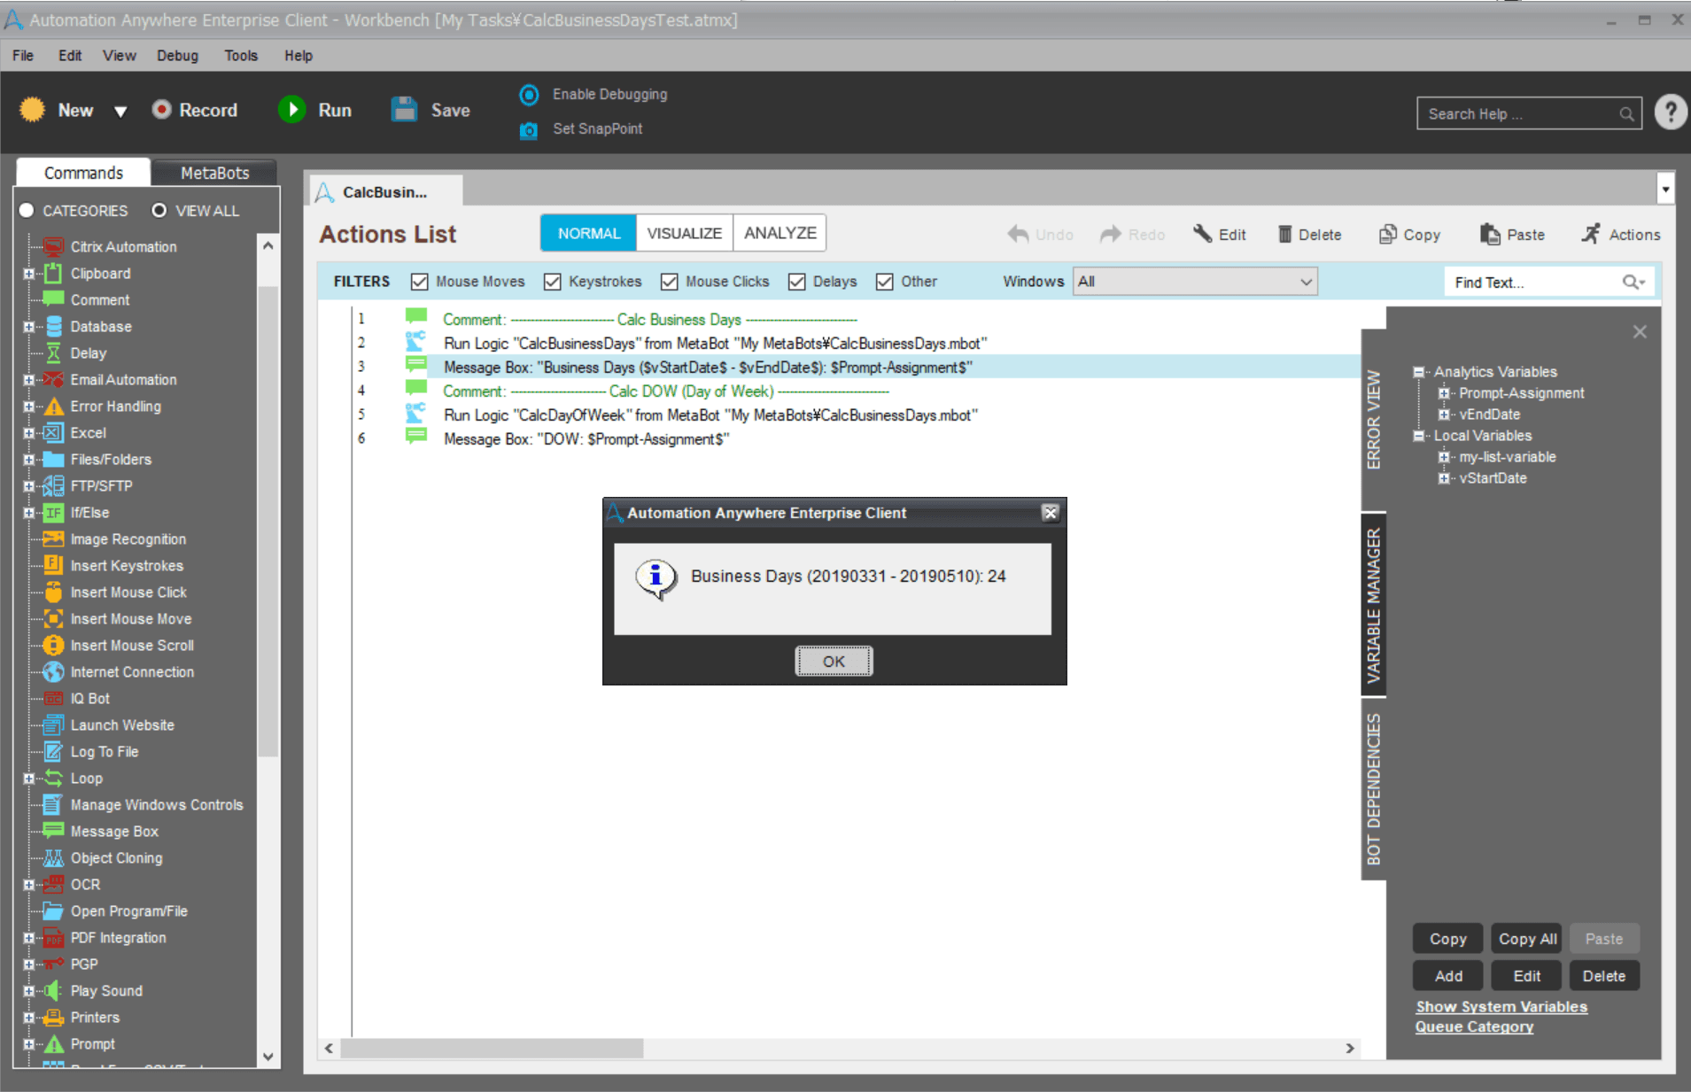Click the green Run play icon
1691x1092 pixels.
(x=291, y=110)
